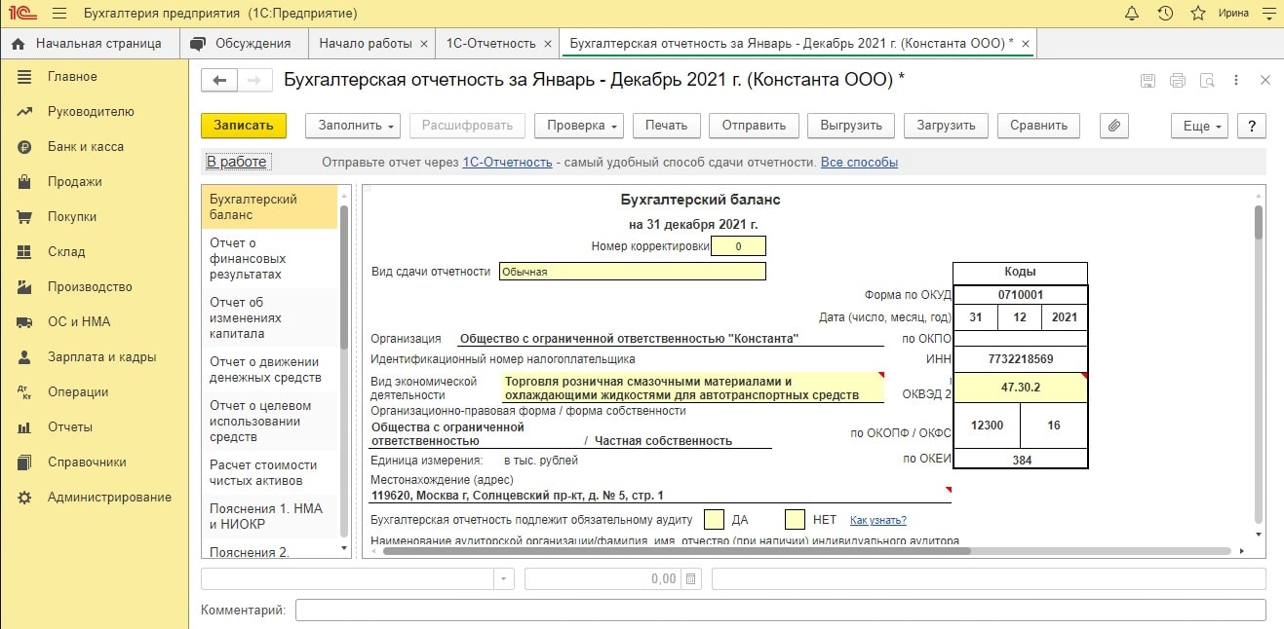1284x629 pixels.
Task: Click the calculator icon in the amount field
Action: pos(691,579)
